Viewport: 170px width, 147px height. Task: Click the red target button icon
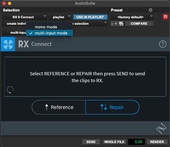point(165,17)
